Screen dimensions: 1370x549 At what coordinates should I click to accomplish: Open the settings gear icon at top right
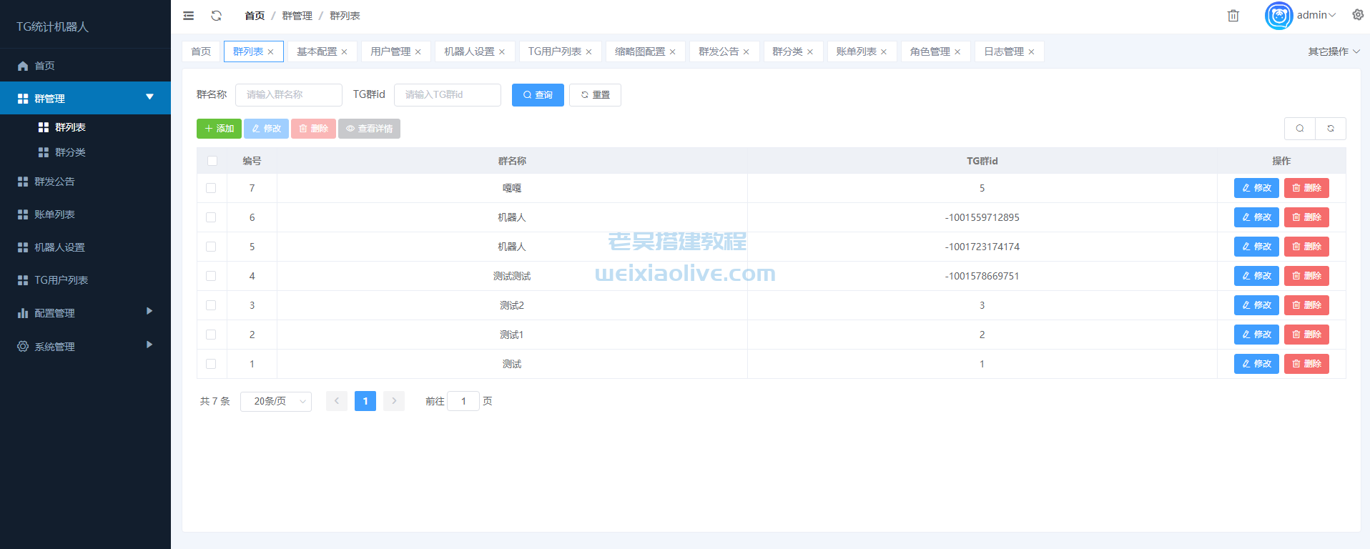[1357, 15]
